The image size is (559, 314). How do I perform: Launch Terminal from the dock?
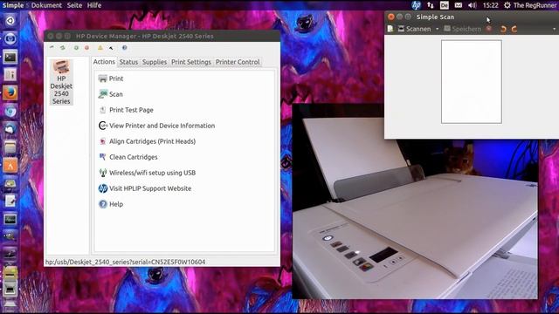click(10, 57)
